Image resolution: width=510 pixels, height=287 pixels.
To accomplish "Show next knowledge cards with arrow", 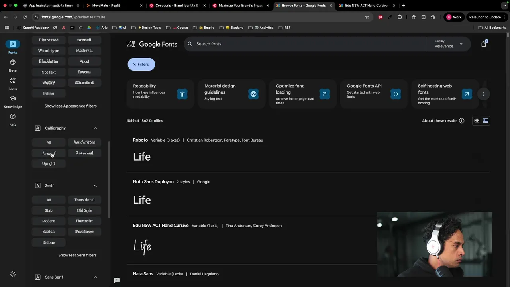I will [483, 94].
